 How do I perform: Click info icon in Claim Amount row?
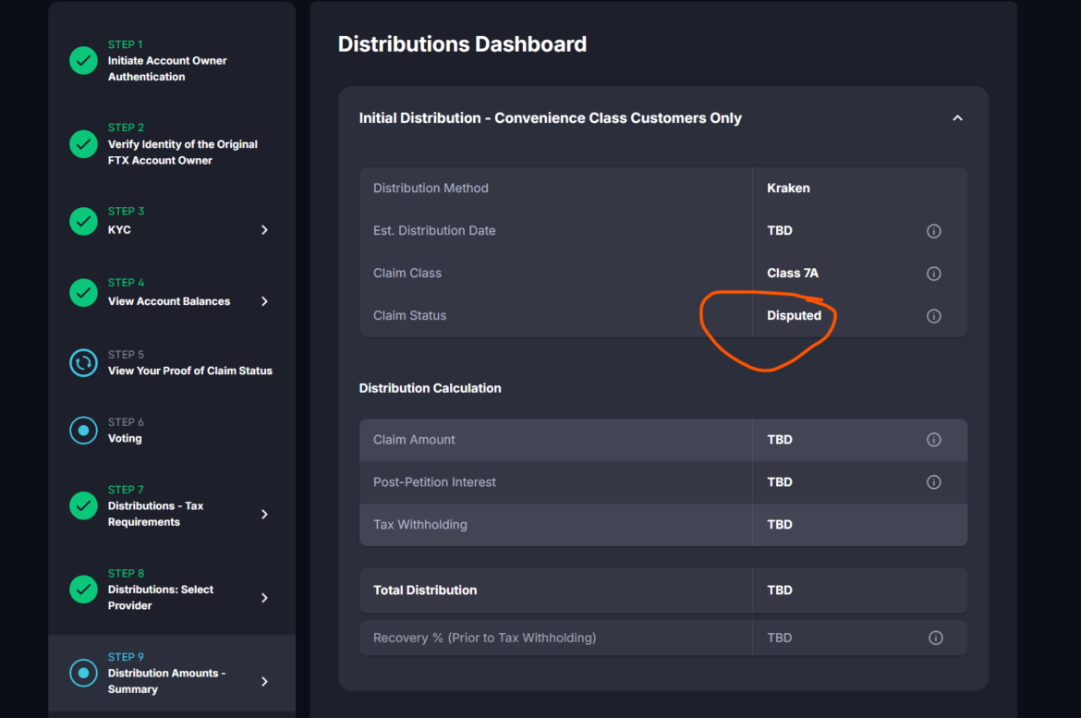tap(933, 440)
